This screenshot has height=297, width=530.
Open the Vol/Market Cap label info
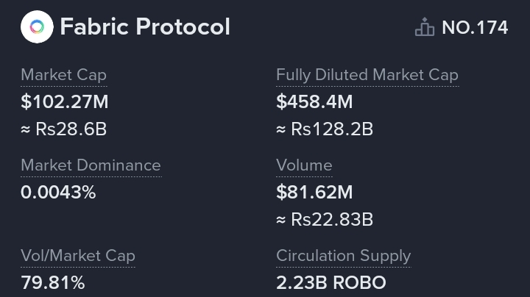(x=77, y=256)
